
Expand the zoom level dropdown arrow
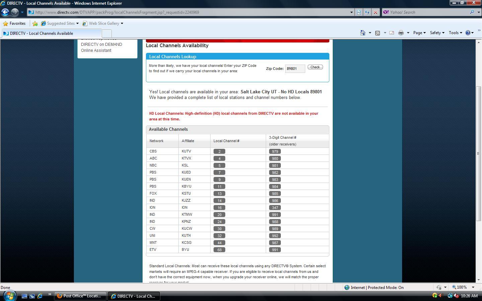coord(473,288)
